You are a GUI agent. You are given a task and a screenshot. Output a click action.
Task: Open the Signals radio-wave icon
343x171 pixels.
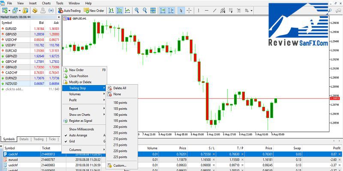click(x=51, y=10)
